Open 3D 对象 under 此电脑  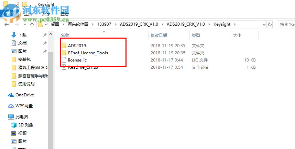(x=26, y=125)
